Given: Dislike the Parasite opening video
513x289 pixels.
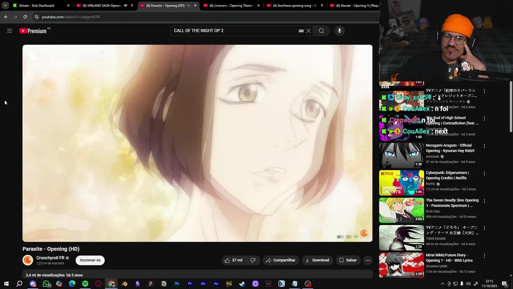Looking at the screenshot, I should coord(253,260).
